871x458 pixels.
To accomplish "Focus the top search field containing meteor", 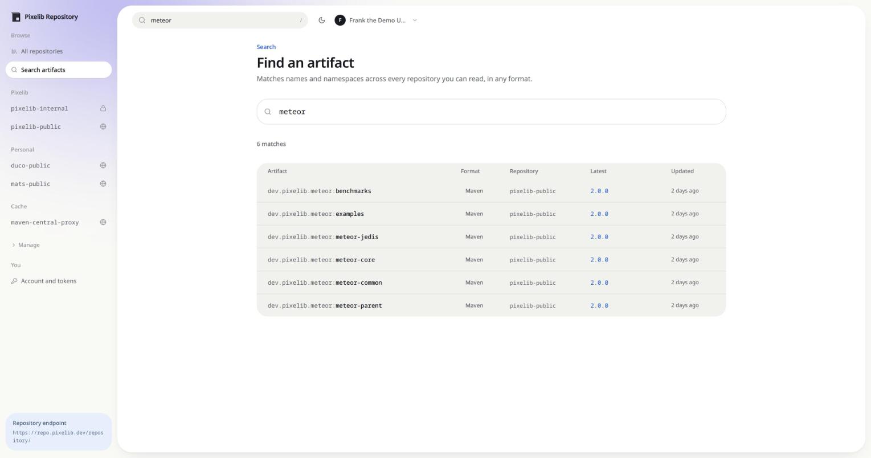I will [x=220, y=21].
